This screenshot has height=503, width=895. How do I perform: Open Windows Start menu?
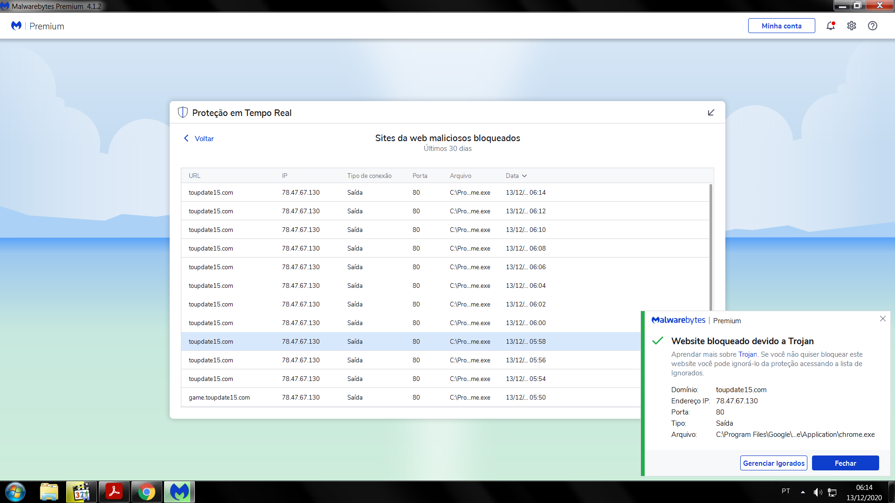15,492
